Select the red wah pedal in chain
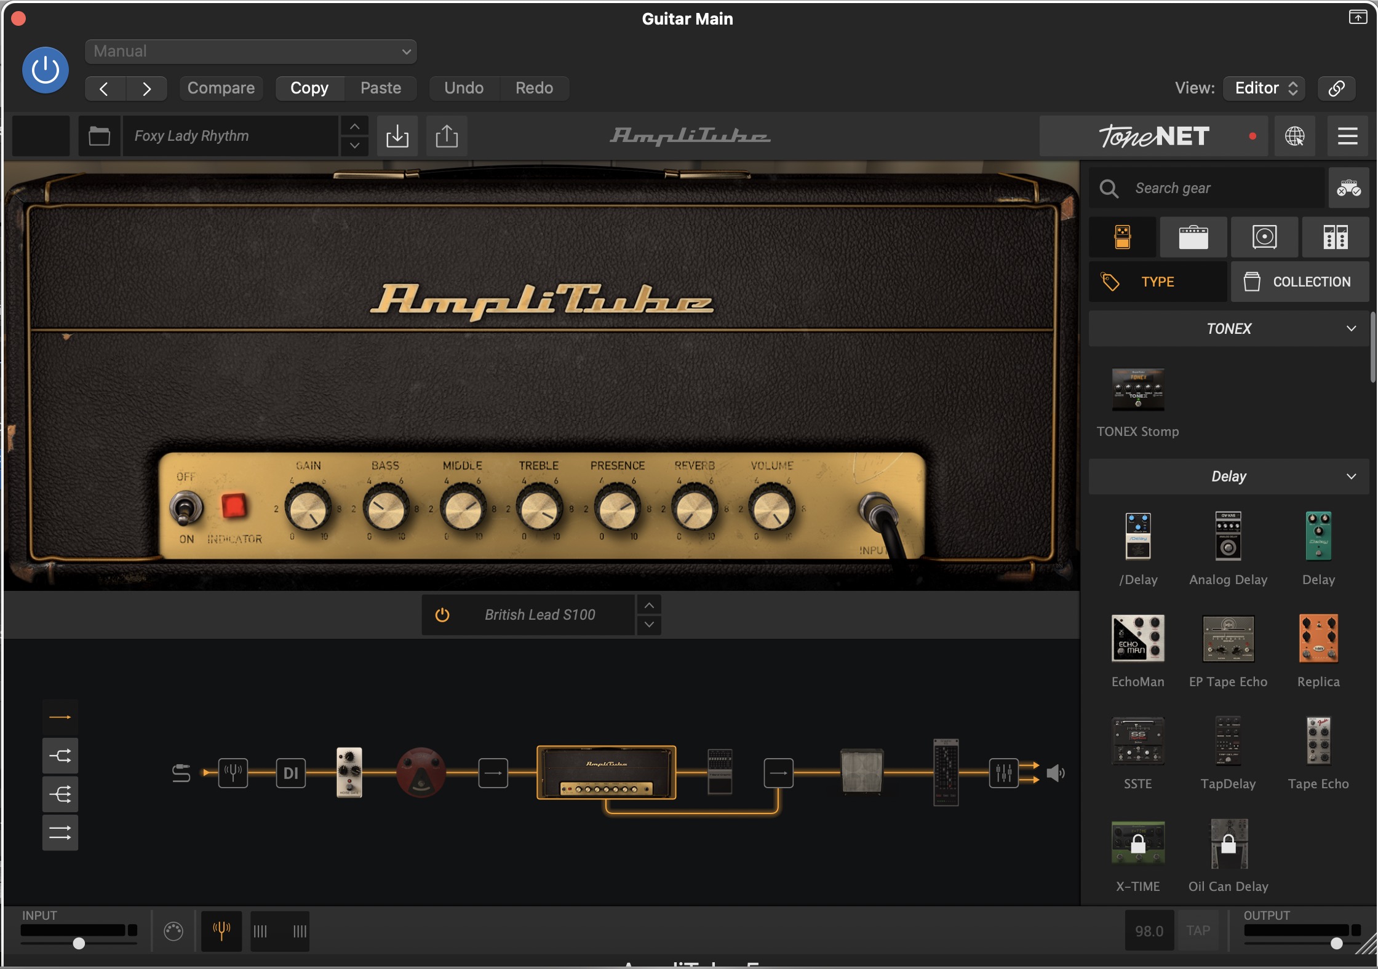The width and height of the screenshot is (1378, 969). (421, 772)
